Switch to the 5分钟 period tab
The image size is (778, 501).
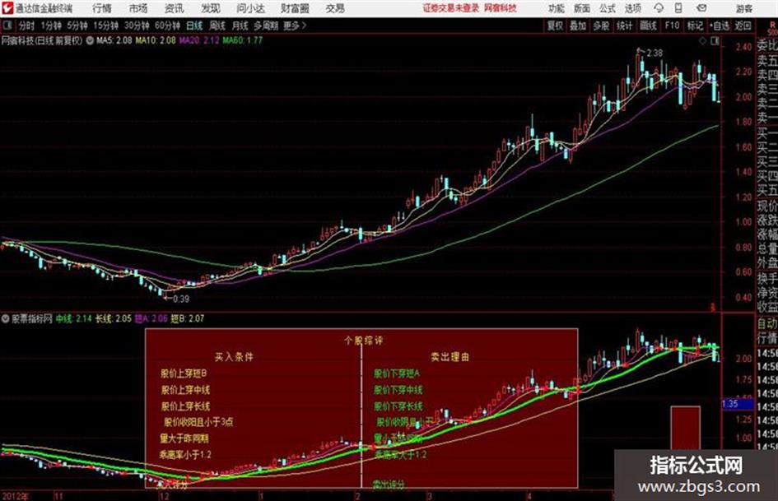(x=77, y=26)
